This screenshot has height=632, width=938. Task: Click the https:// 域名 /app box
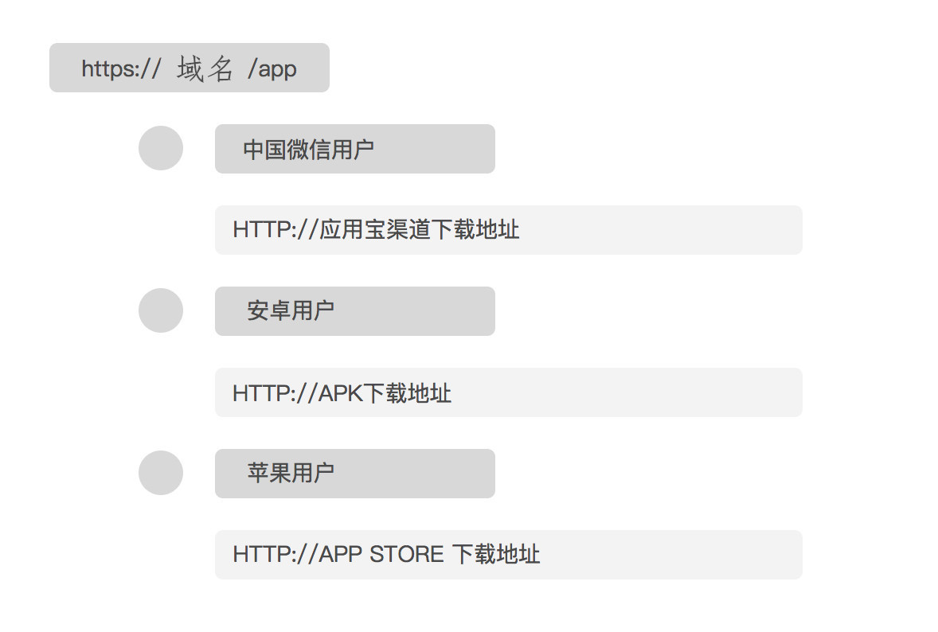coord(189,68)
